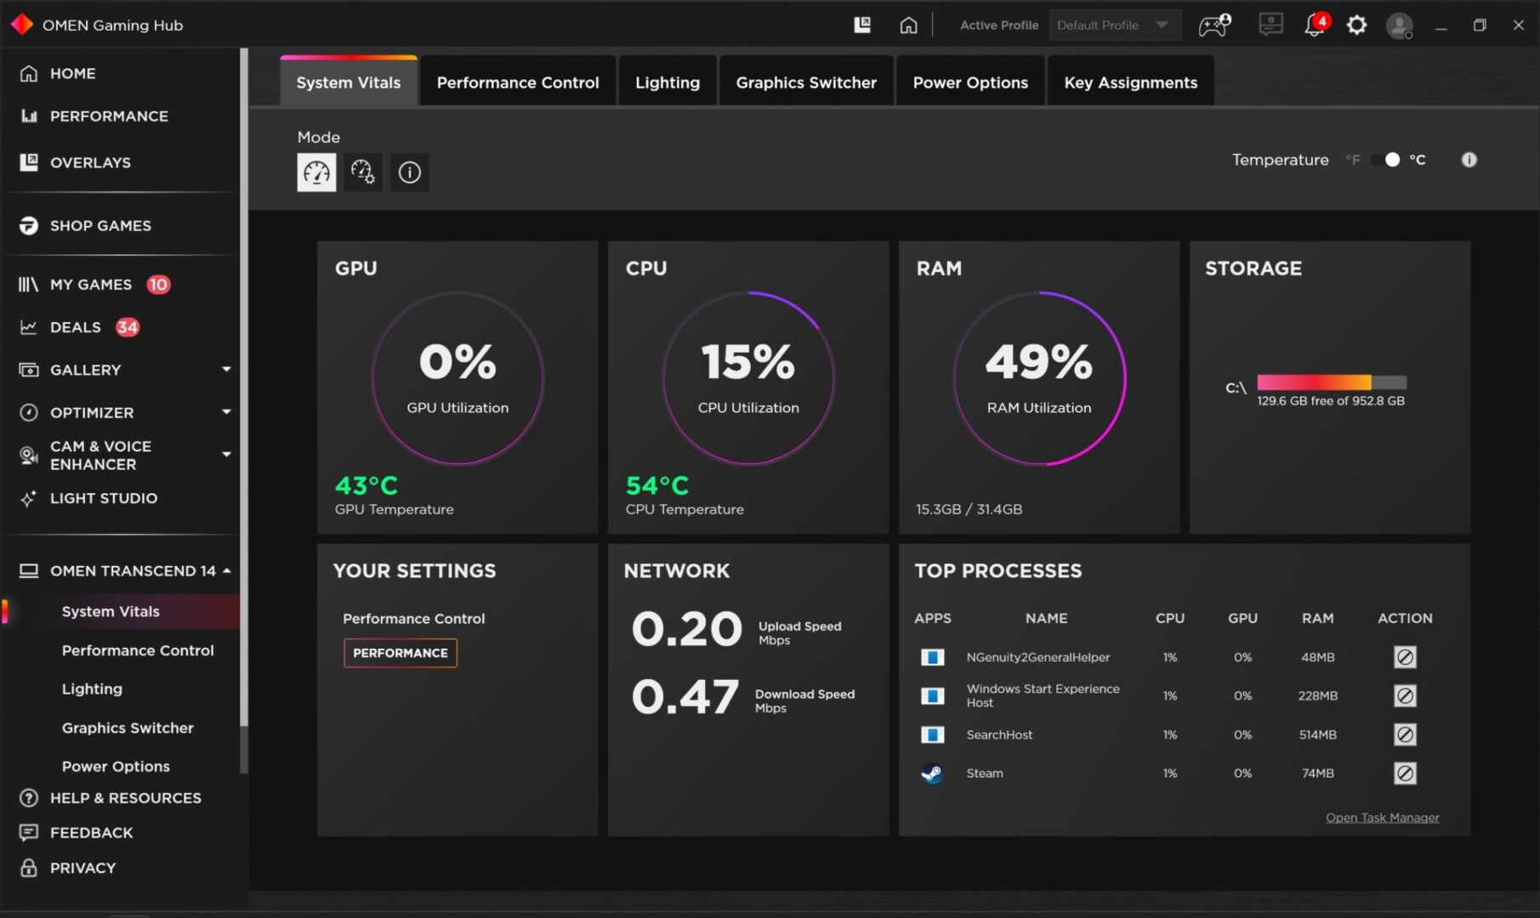Viewport: 1540px width, 918px height.
Task: Click the PERFORMANCE mode button
Action: click(401, 653)
